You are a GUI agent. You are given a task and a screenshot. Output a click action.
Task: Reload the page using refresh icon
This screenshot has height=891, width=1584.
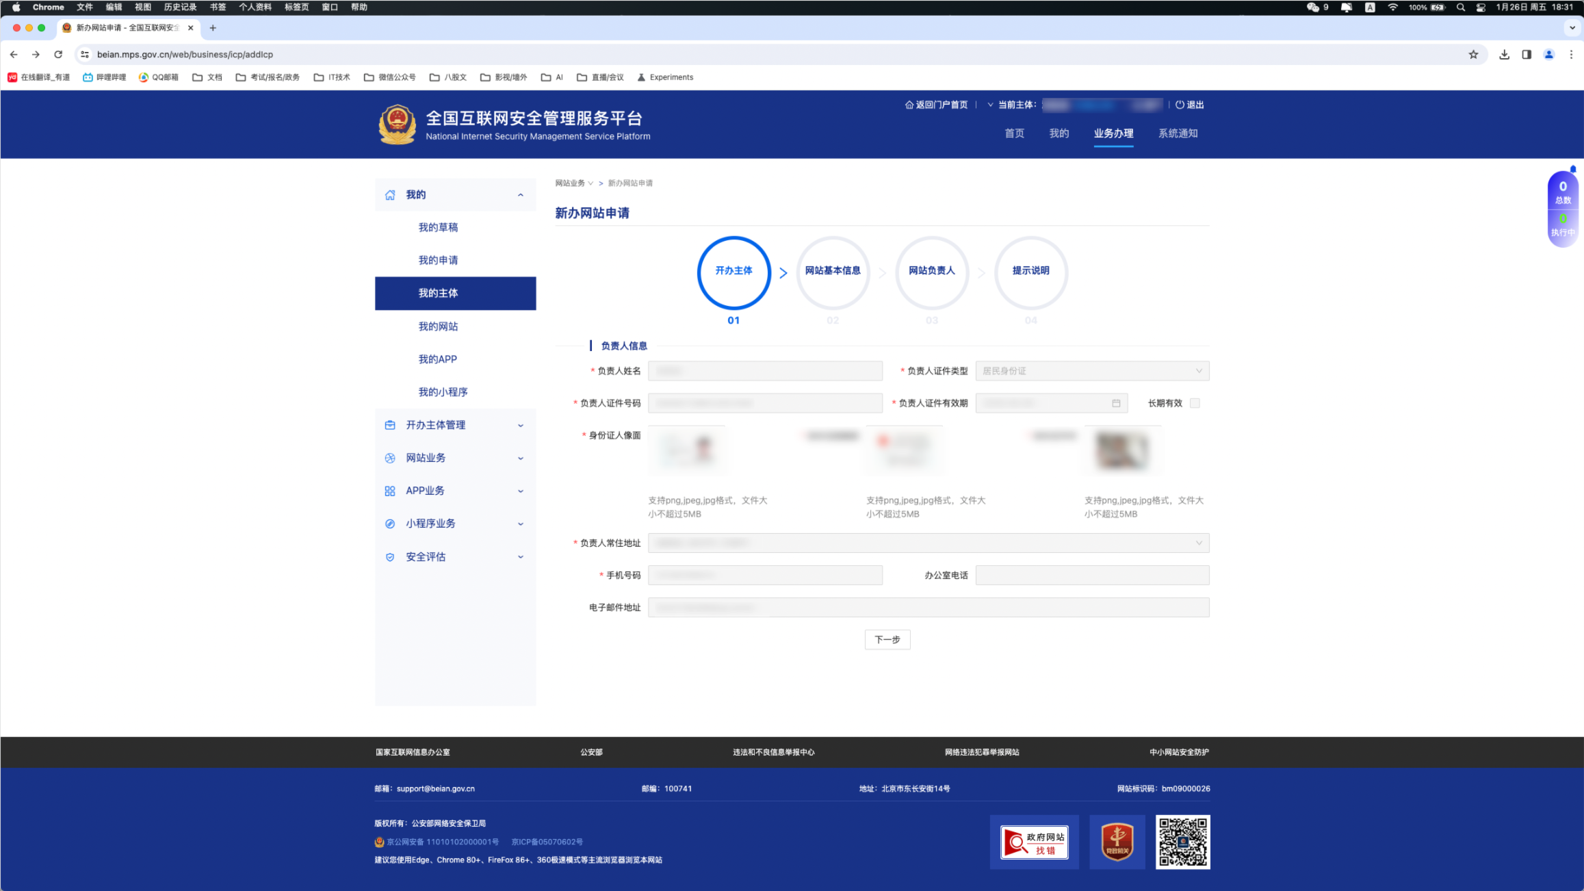[58, 55]
